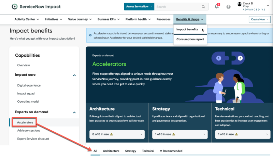Viewport: 273px width, 160px height.
Task: Click the right arrow on puzzle piece
Action: (x=219, y=58)
